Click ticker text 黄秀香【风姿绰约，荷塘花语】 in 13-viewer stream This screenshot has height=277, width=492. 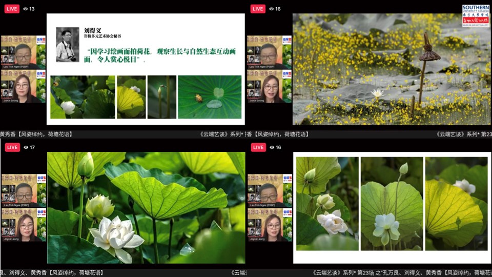click(x=36, y=134)
